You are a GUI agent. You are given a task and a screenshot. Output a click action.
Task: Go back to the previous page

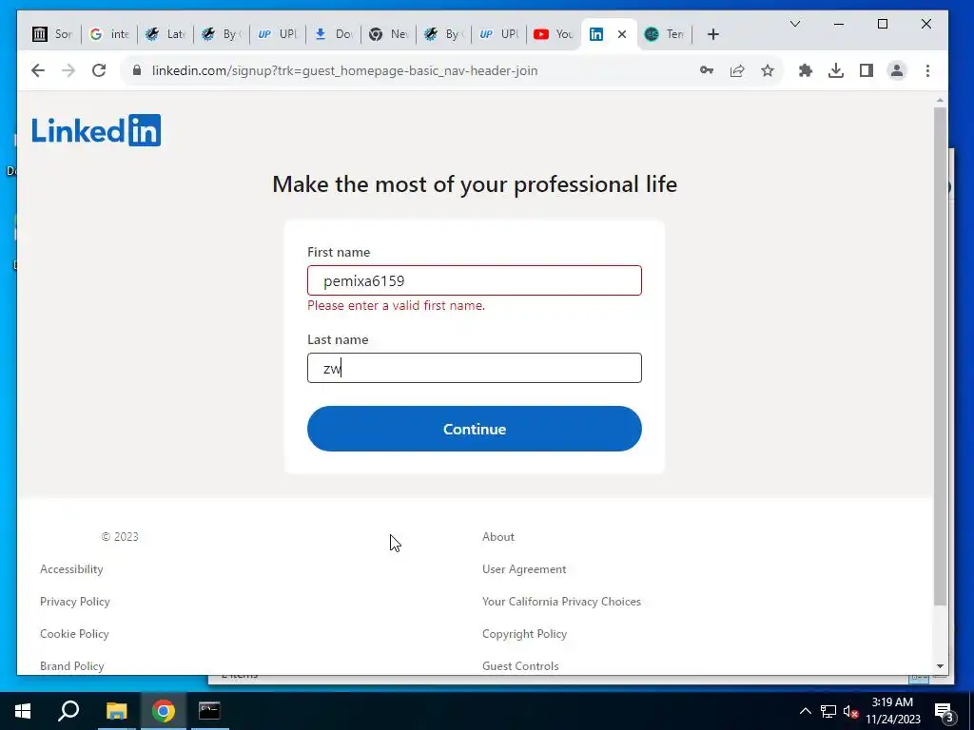tap(38, 70)
